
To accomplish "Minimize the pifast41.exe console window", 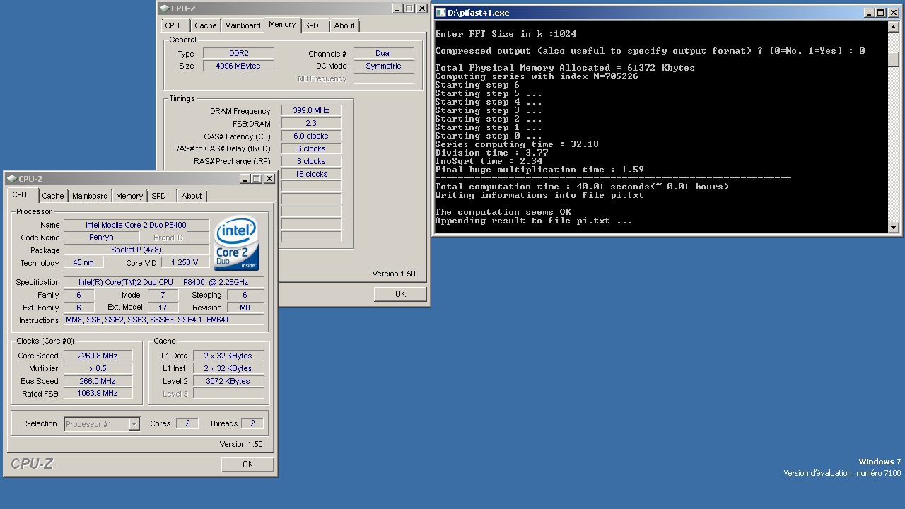I will 869,13.
